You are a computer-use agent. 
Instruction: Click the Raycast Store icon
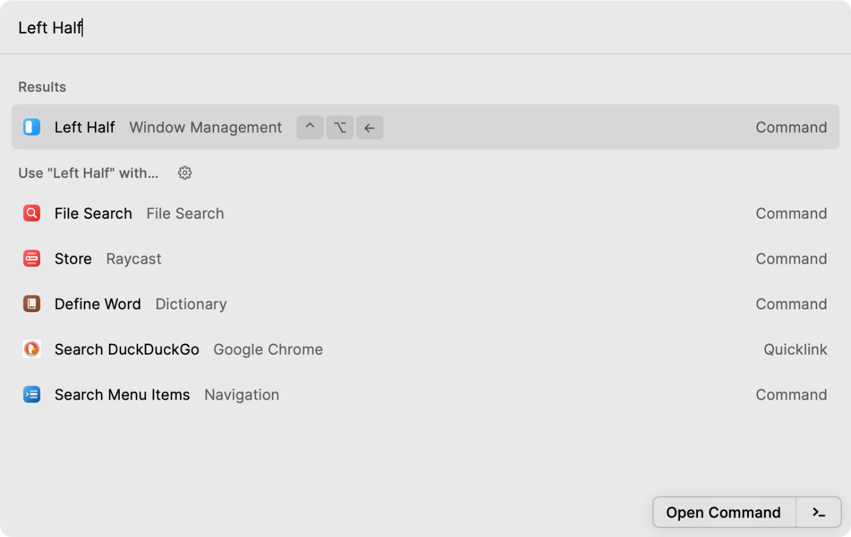[32, 259]
